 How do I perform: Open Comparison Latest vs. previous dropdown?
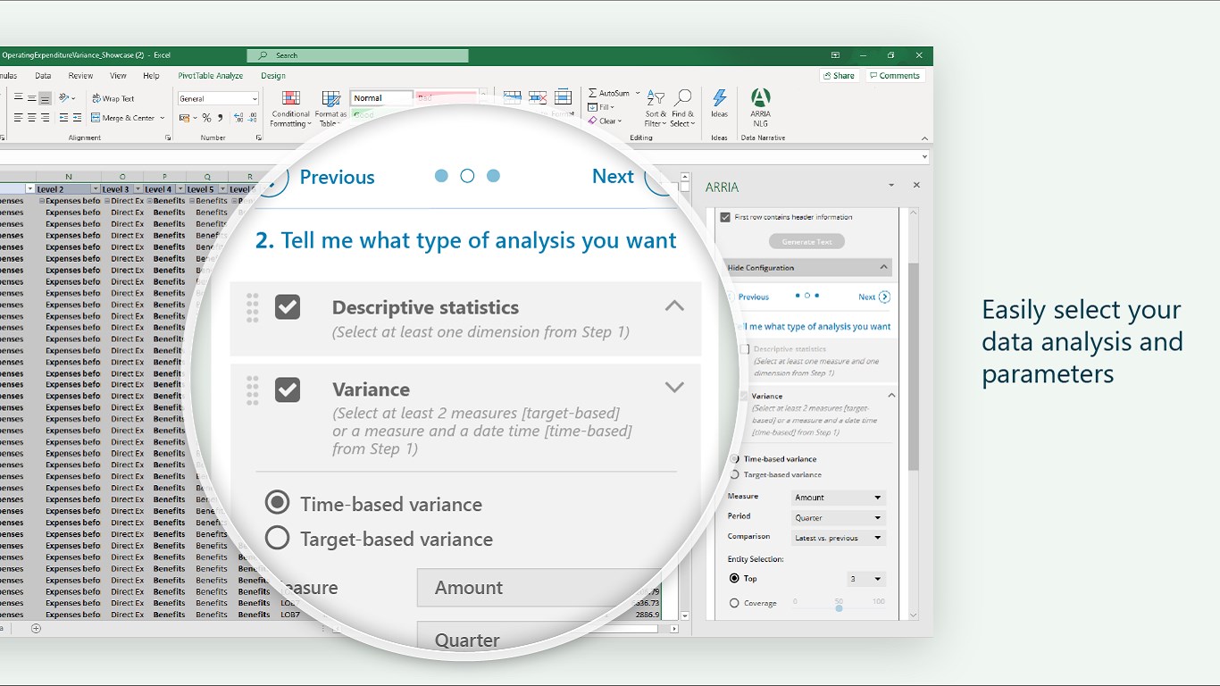coord(839,538)
